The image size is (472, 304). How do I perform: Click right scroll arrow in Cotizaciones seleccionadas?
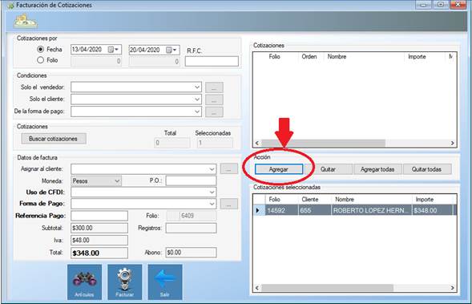click(453, 288)
